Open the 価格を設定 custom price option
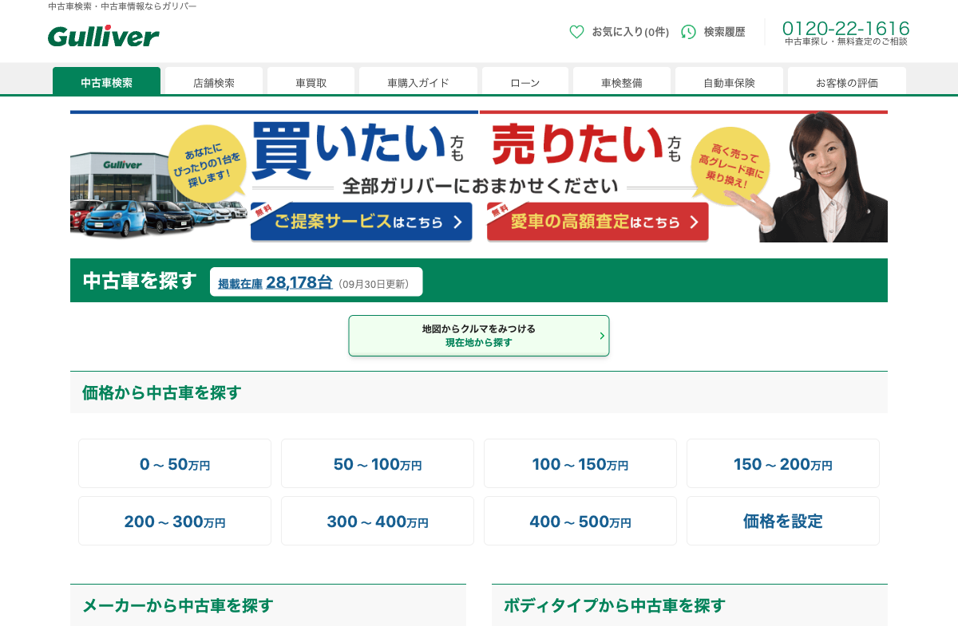Screen dimensions: 958x638 click(783, 522)
